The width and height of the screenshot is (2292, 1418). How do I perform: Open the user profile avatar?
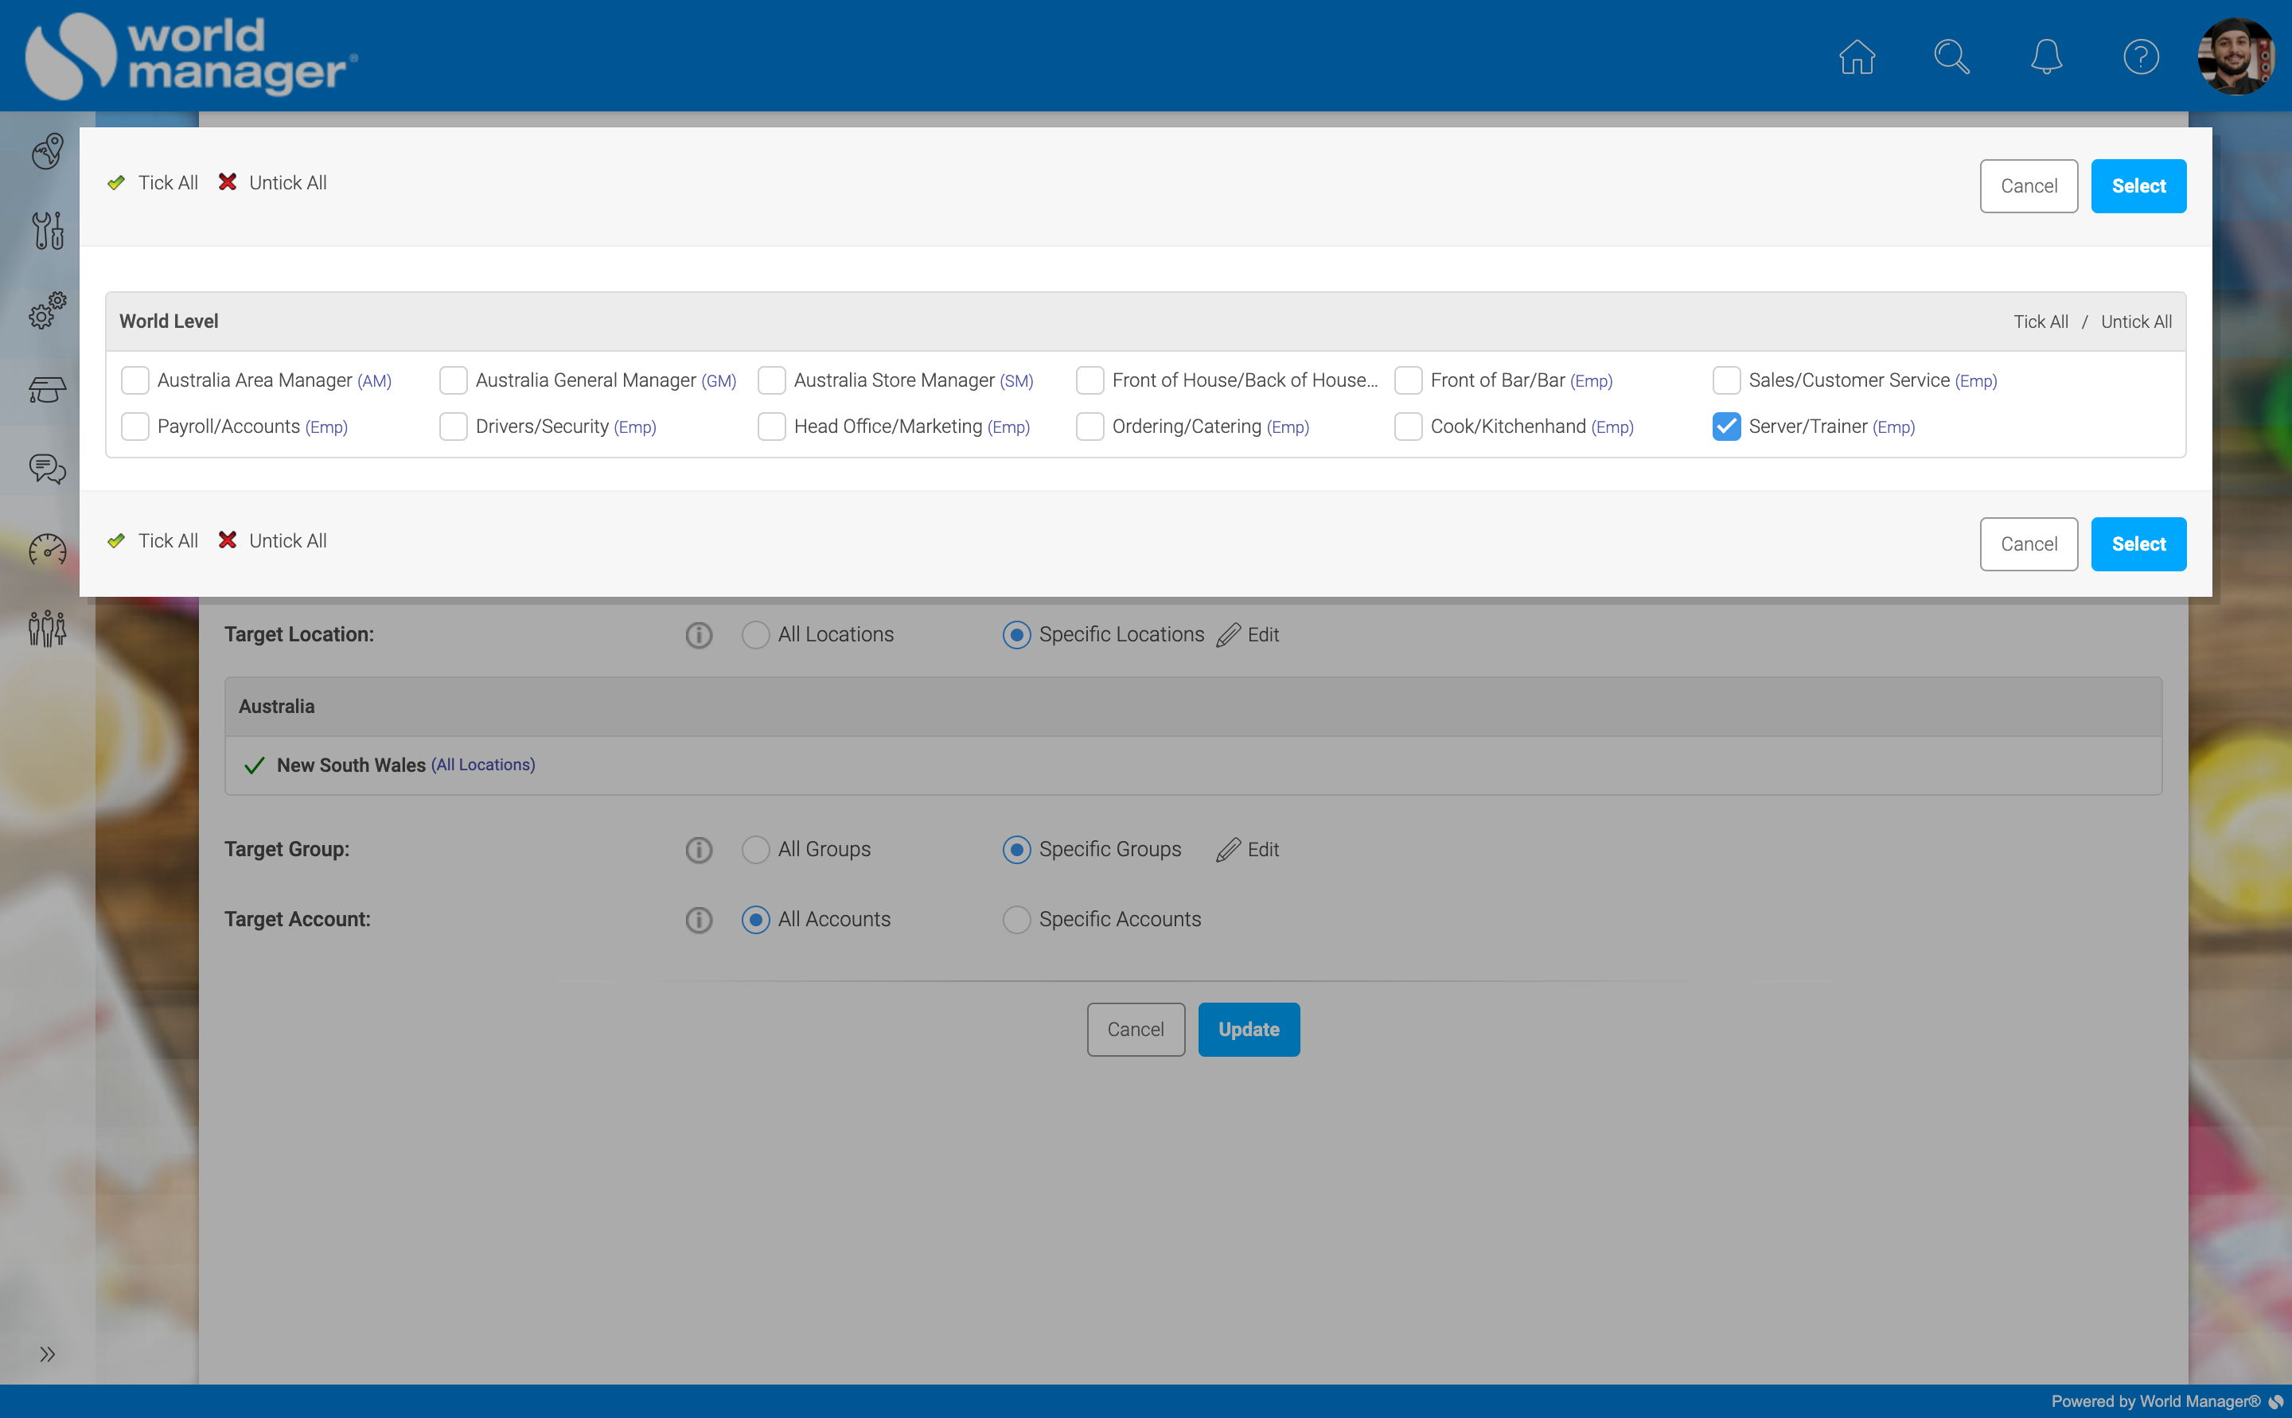[x=2235, y=57]
